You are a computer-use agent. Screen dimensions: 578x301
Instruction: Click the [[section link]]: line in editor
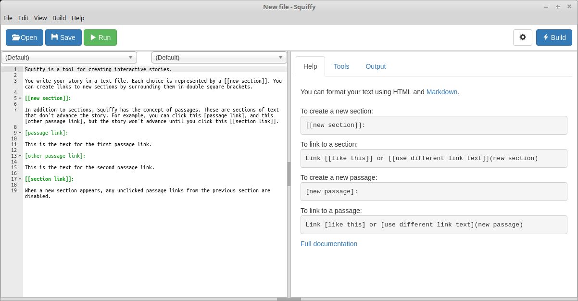click(49, 179)
